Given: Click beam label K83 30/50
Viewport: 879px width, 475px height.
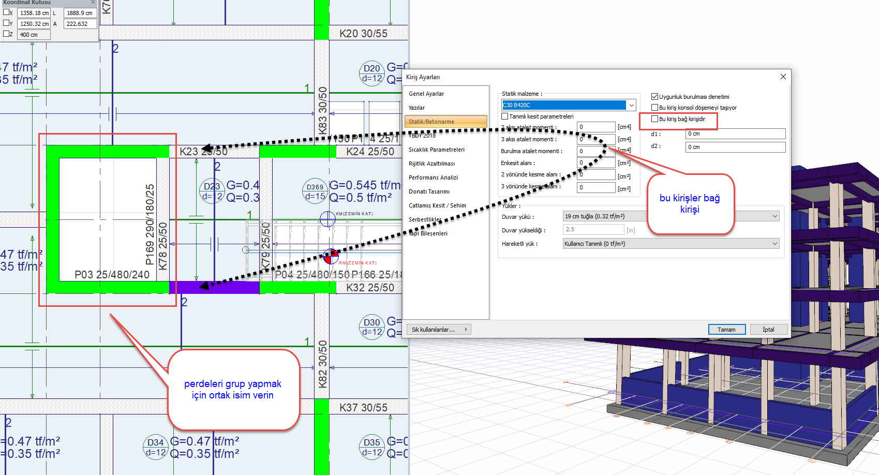Looking at the screenshot, I should coord(322,111).
